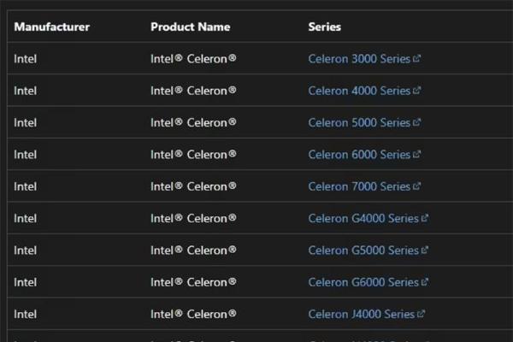Click external link icon beside Celeron 3000 Series
513x342 pixels.
[417, 59]
